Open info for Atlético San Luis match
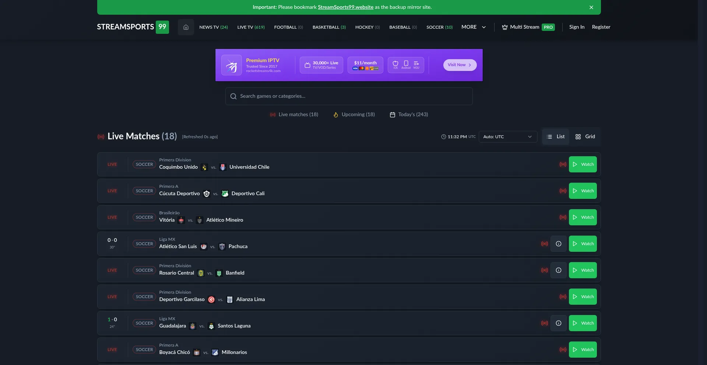707x365 pixels. [x=559, y=244]
